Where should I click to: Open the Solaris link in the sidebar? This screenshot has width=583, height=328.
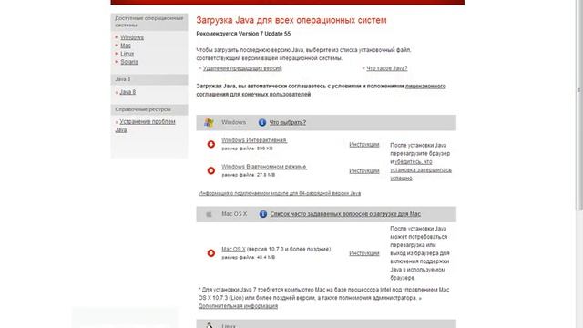click(129, 62)
